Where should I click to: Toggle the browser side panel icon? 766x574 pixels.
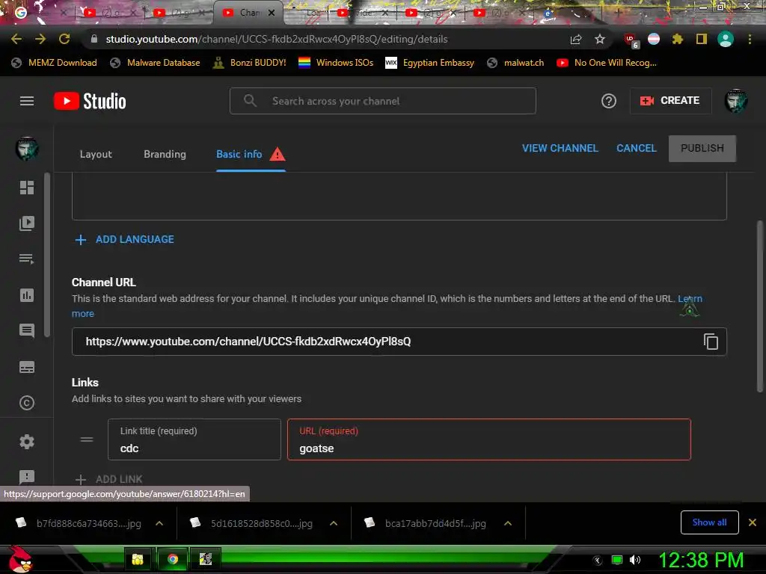[x=702, y=39]
